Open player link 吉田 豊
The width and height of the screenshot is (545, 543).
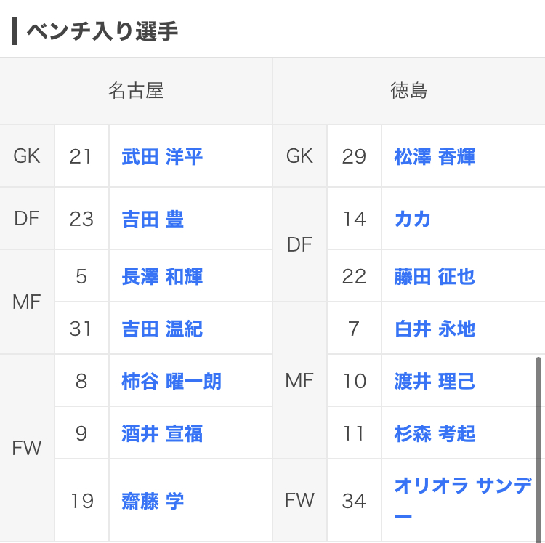point(153,219)
